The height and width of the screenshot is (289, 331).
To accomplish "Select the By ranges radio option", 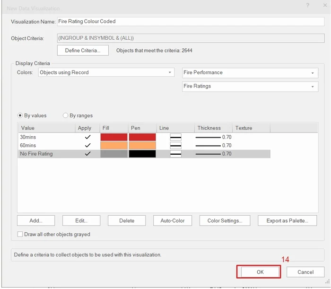I will [66, 115].
